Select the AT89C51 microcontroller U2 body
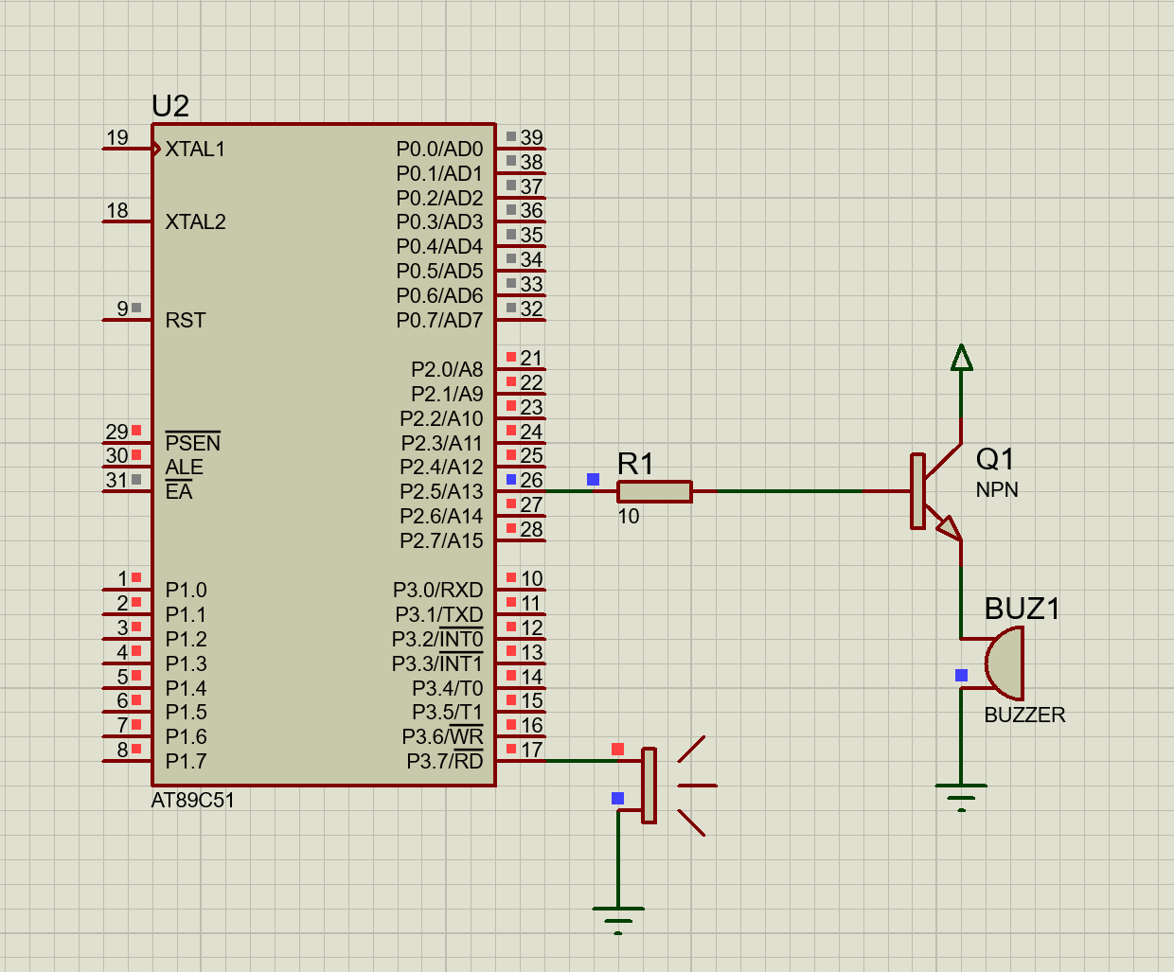 [323, 454]
